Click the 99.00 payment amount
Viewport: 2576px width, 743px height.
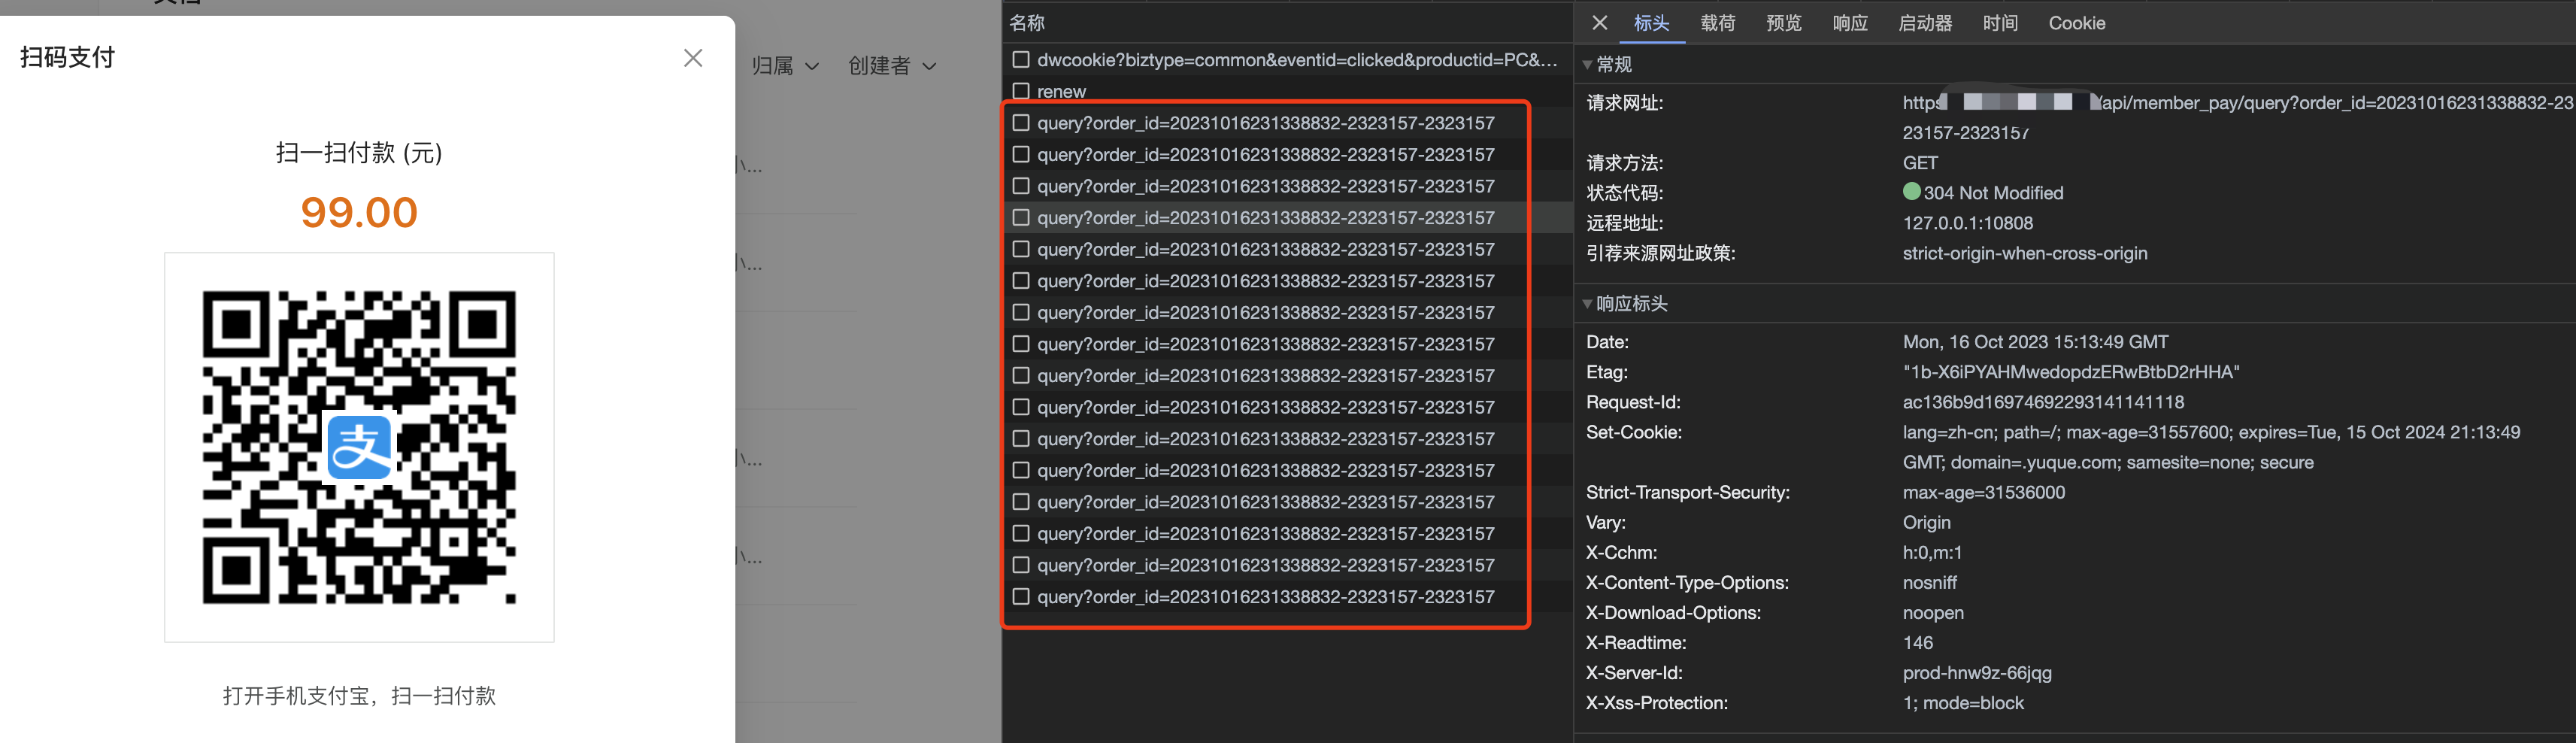point(359,212)
